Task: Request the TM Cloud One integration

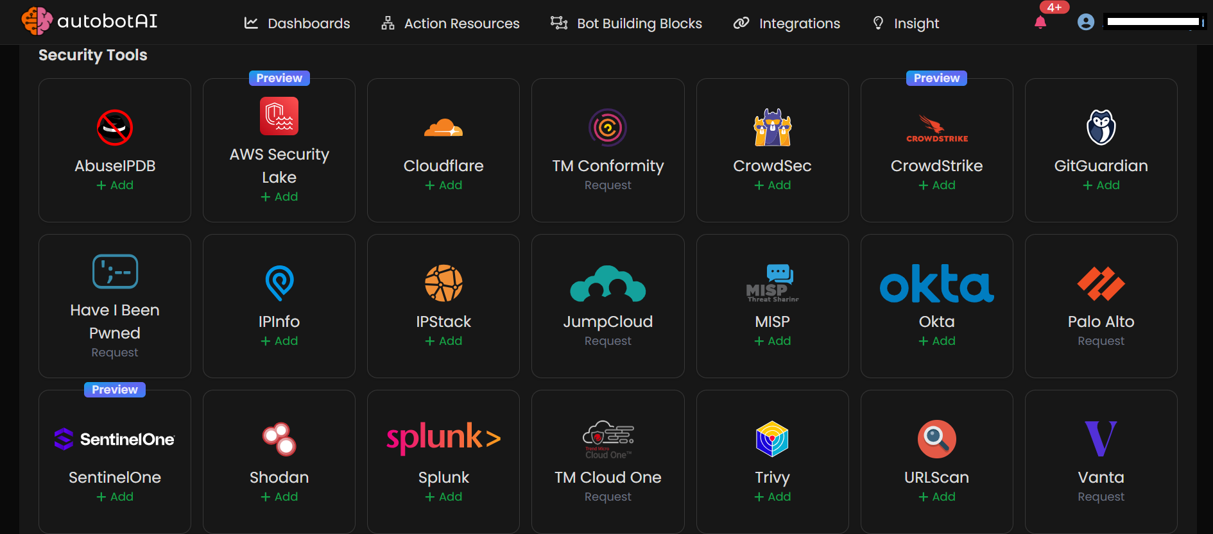Action: click(x=608, y=497)
